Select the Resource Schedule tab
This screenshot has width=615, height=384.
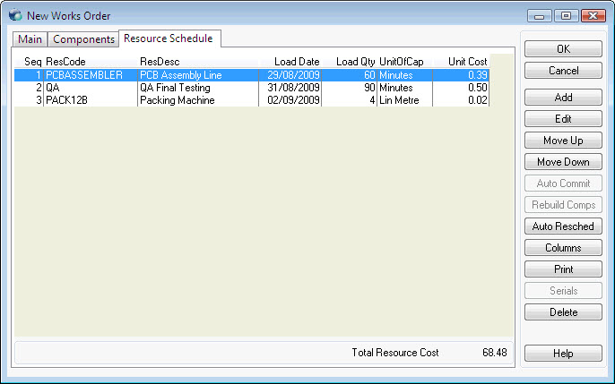[169, 38]
